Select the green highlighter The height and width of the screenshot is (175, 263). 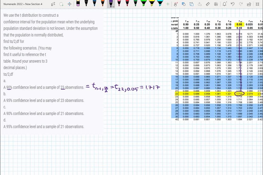144,4
